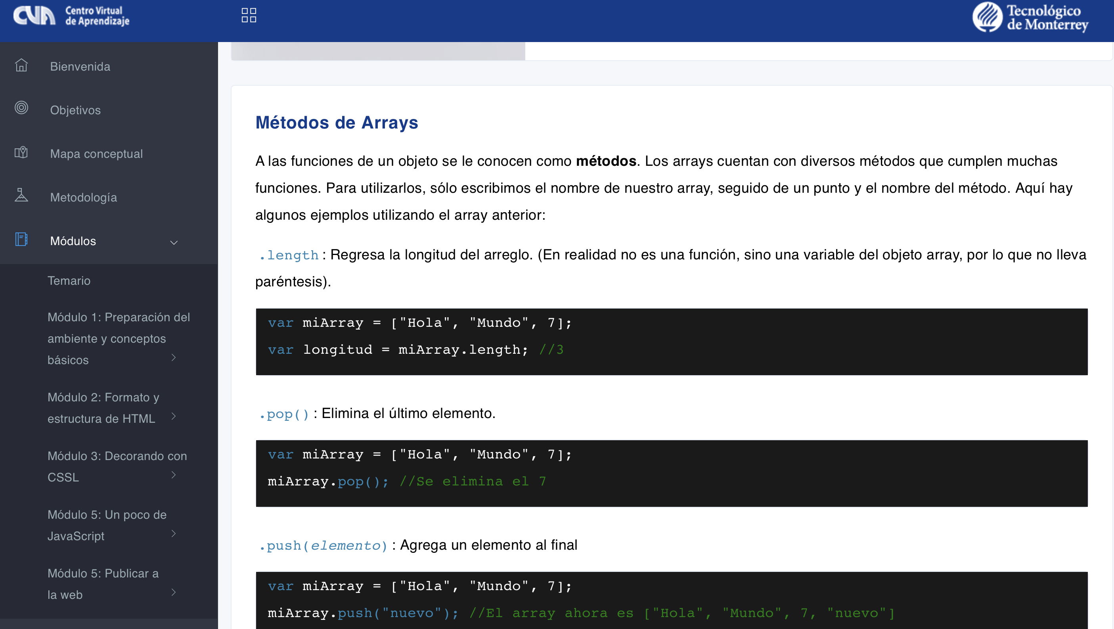
Task: Click the code line 'var longitud = miArray.length;'
Action: tap(398, 349)
